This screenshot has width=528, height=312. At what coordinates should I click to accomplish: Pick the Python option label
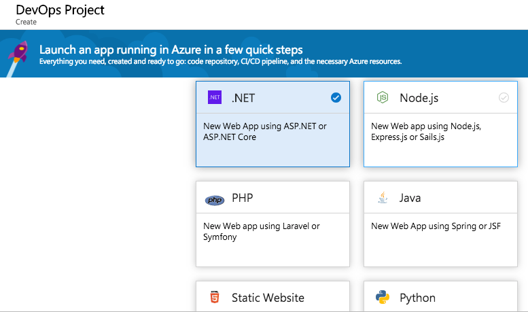click(x=417, y=298)
